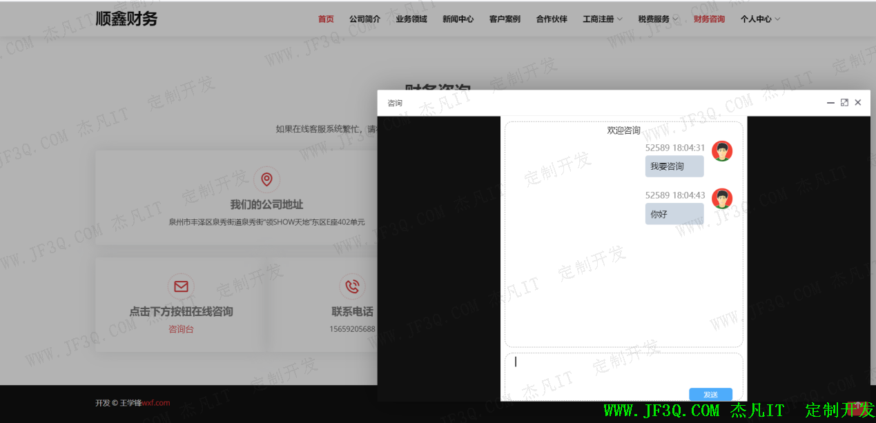Minimize the 咨询 chat dialog
Viewport: 876px width, 423px height.
point(830,103)
